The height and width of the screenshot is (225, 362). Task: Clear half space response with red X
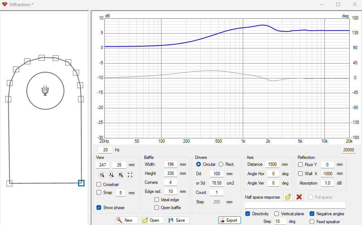tap(299, 197)
